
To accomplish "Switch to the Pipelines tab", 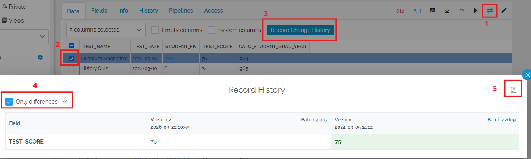I will [x=181, y=11].
